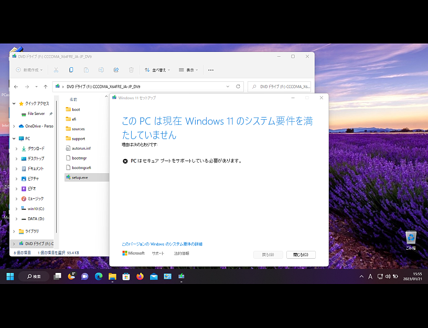Select the setup.exe file
428x328 pixels.
(87, 177)
